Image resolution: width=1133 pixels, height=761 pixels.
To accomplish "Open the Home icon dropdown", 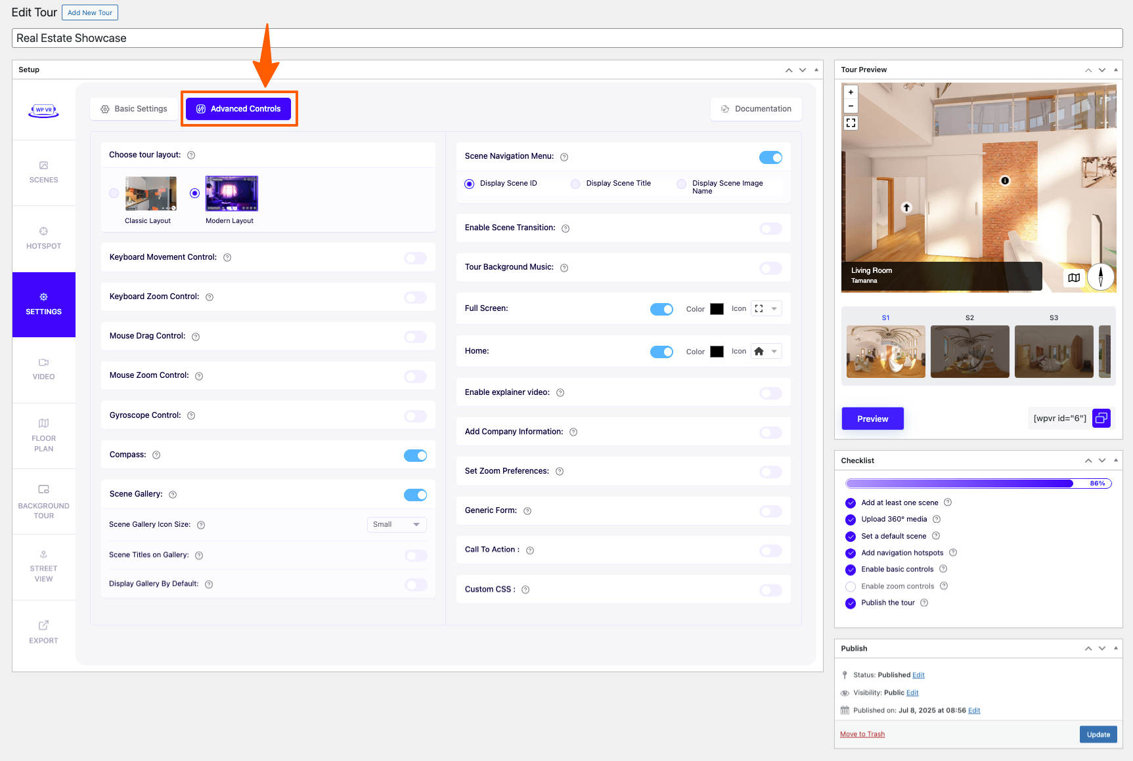I will click(766, 352).
